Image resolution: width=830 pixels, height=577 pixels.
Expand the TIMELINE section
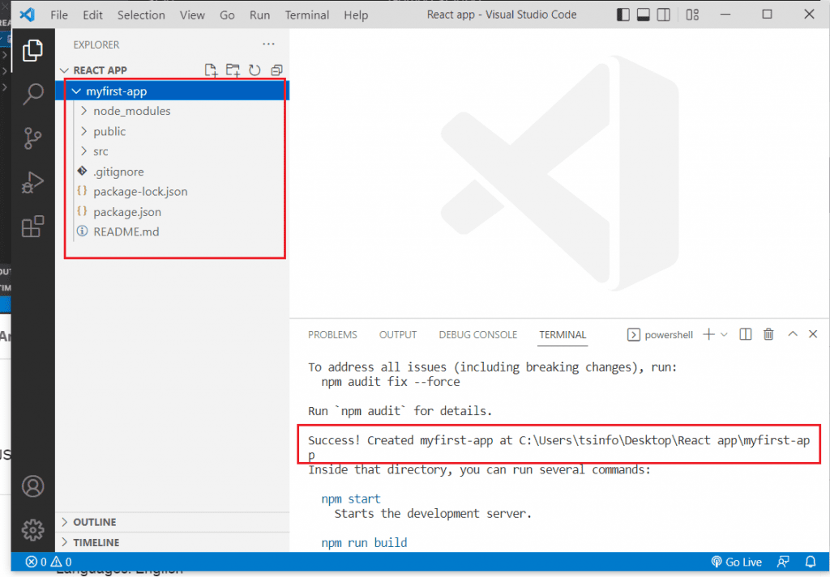(173, 543)
